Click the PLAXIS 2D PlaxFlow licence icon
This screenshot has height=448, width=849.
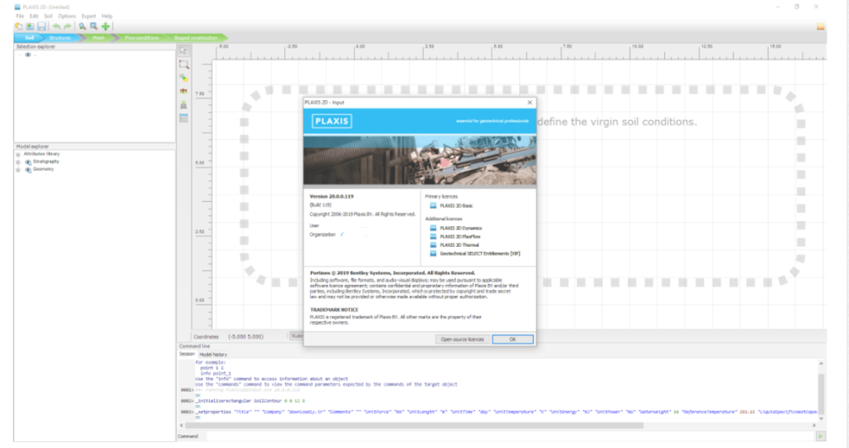click(x=433, y=237)
